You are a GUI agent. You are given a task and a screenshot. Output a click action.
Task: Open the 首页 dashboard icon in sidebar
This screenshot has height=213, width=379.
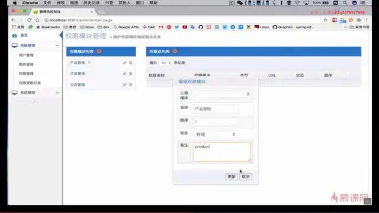[14, 35]
